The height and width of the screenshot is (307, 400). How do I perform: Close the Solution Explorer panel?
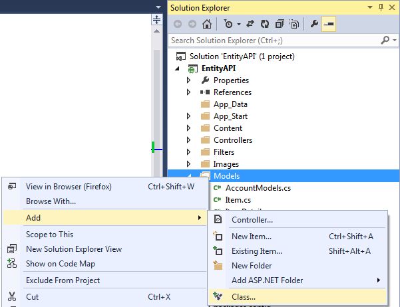tap(392, 7)
